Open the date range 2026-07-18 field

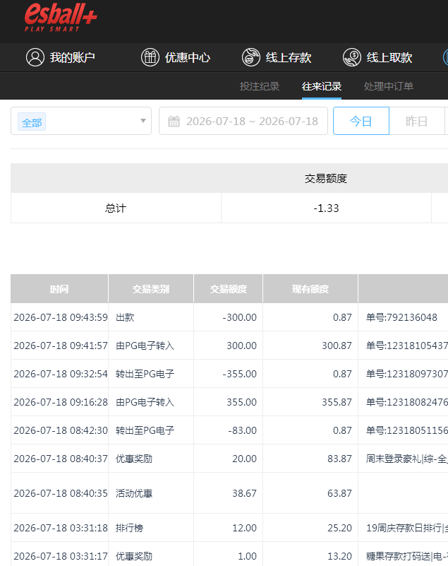[243, 121]
